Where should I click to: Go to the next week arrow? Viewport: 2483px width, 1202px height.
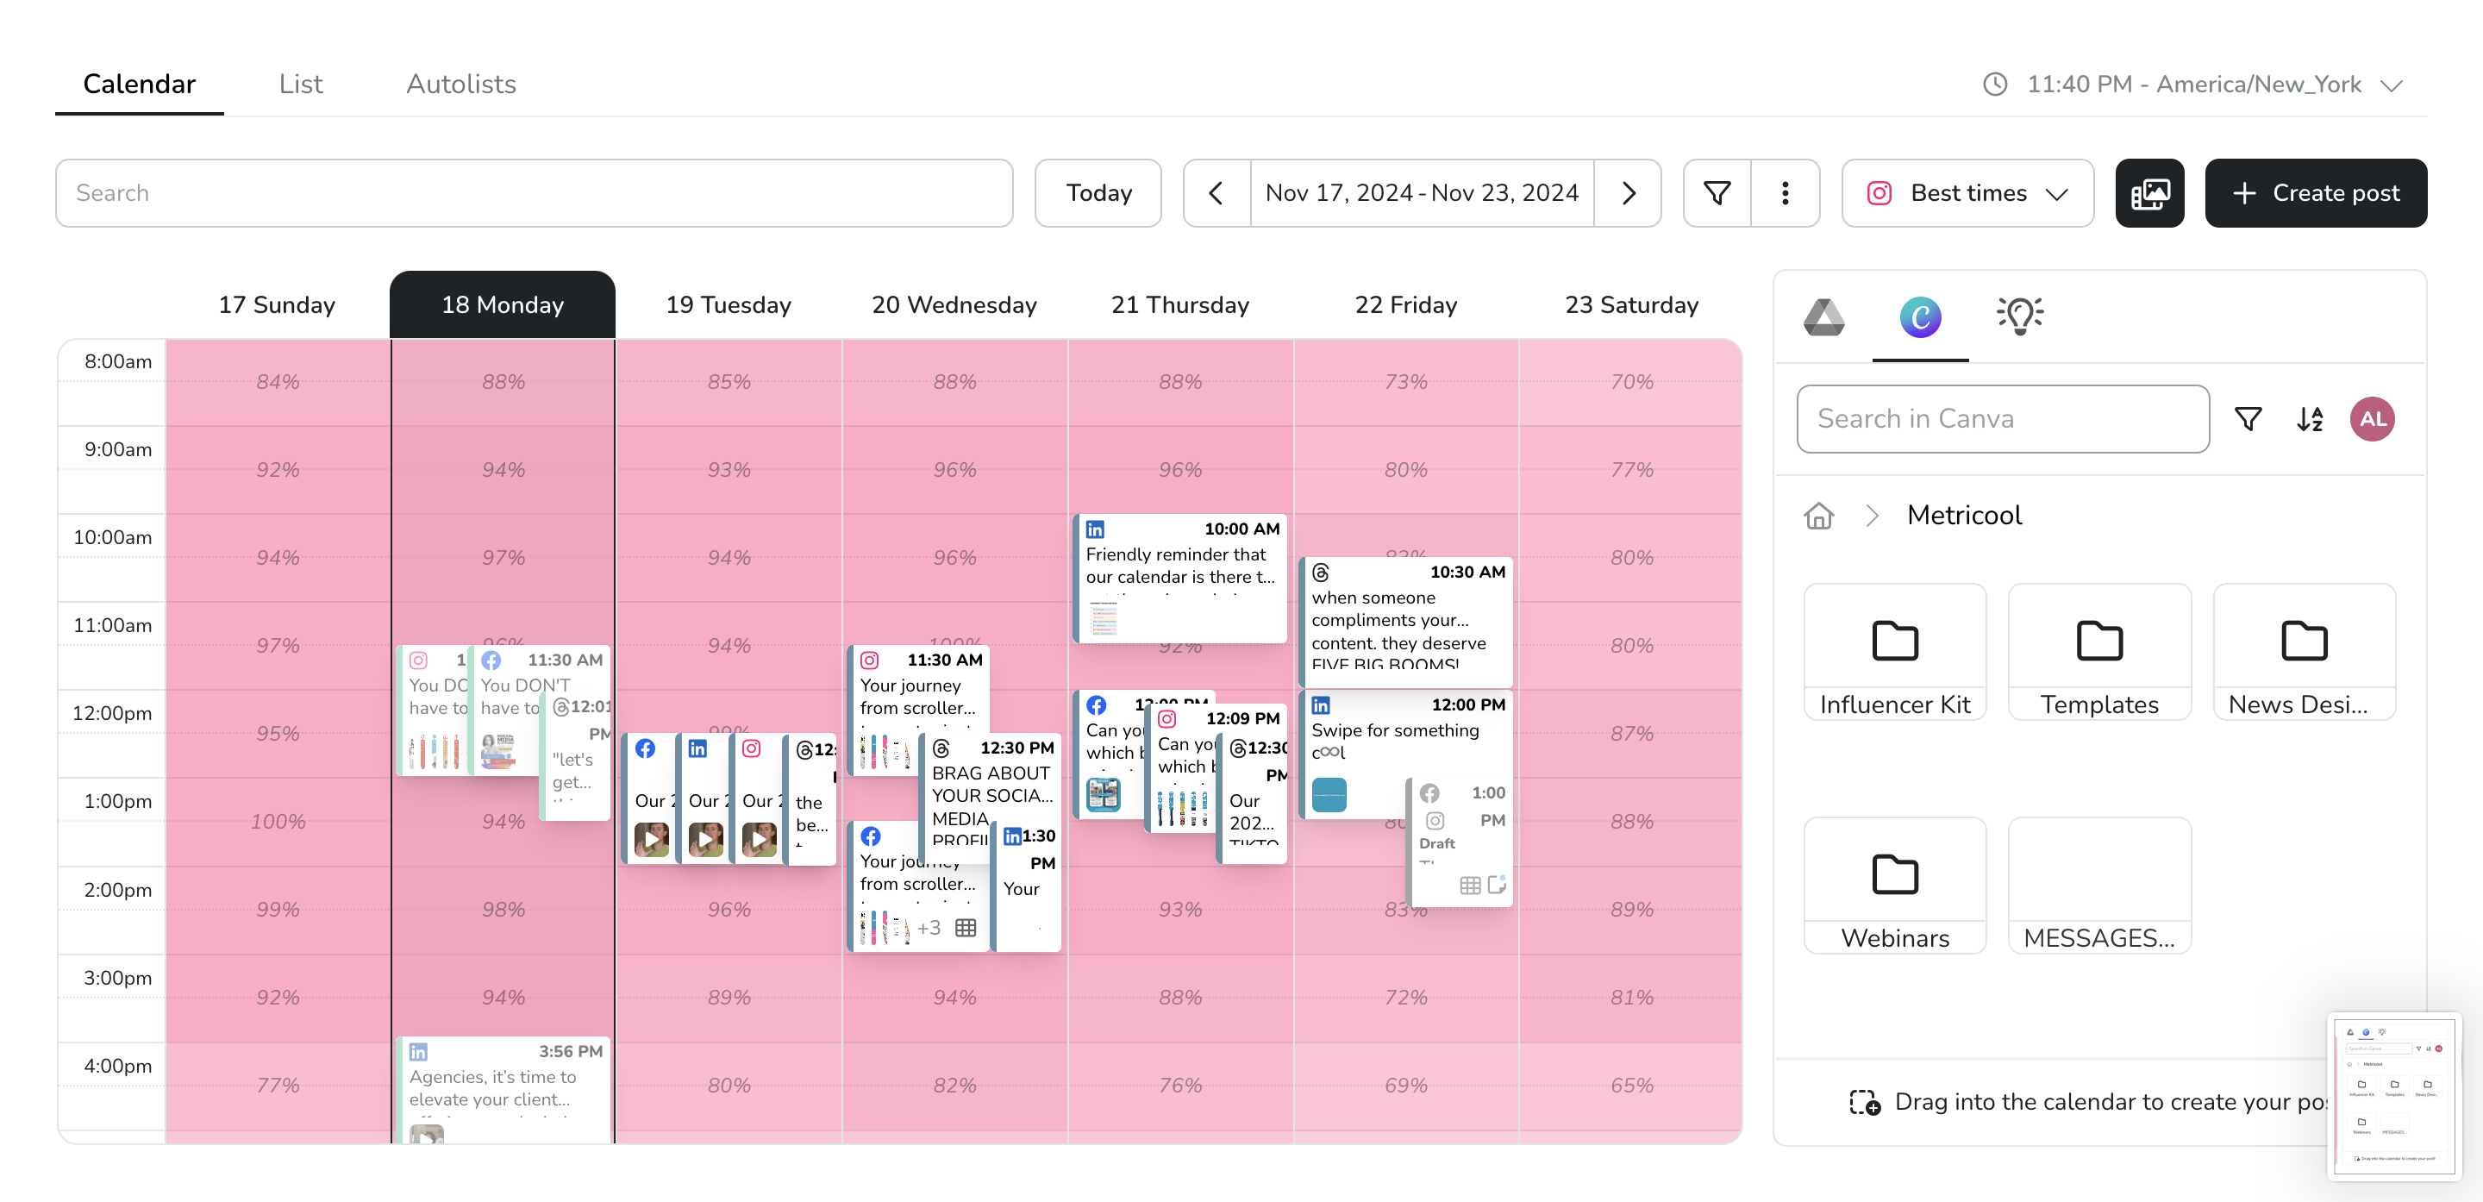pyautogui.click(x=1627, y=193)
